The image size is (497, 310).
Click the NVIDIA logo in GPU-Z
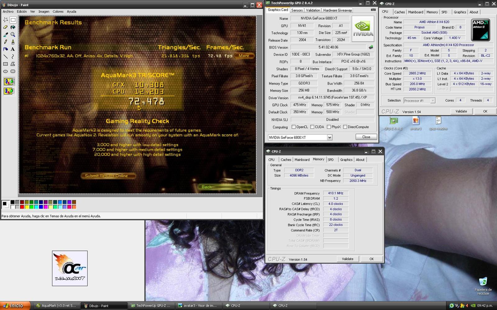click(x=363, y=29)
